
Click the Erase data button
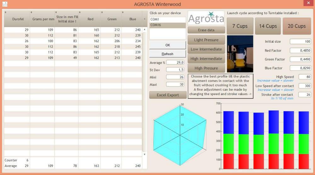pos(206,30)
